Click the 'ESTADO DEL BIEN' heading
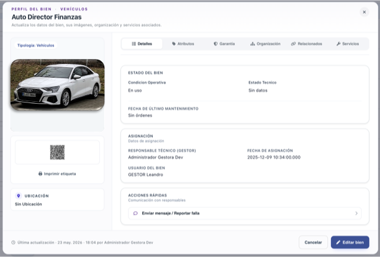This screenshot has height=257, width=380. coord(145,73)
